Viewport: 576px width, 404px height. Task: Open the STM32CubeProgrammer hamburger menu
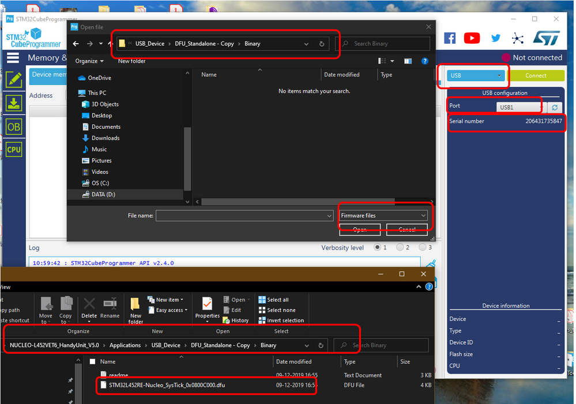tap(13, 58)
